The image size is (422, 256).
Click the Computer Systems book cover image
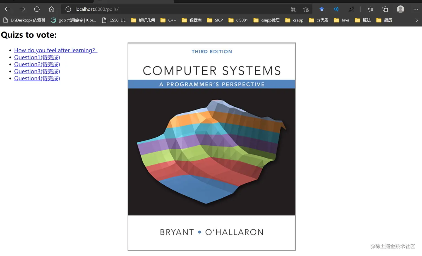pyautogui.click(x=212, y=147)
